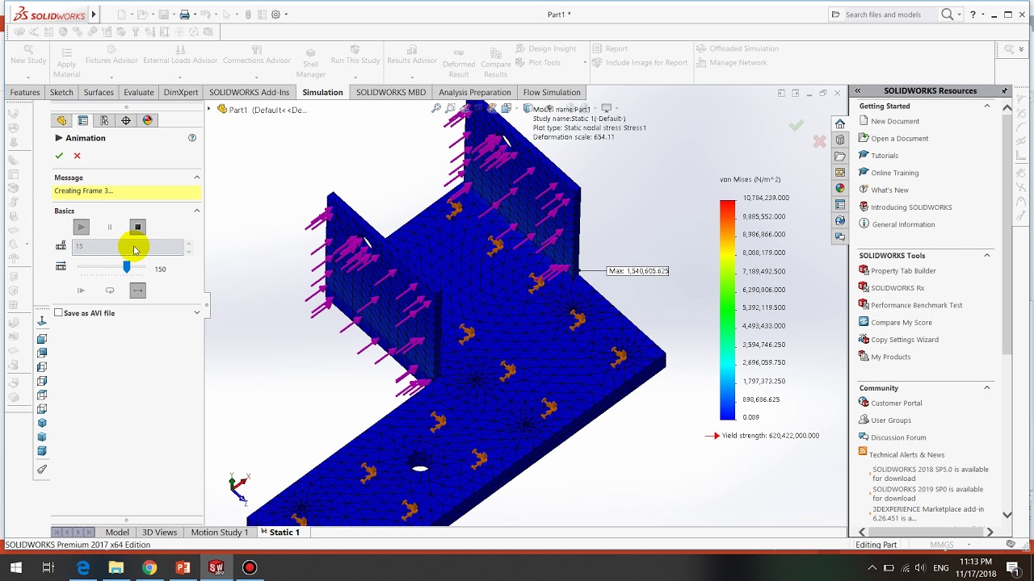Pin the SOLIDWORKS Resources pane

(x=1004, y=90)
